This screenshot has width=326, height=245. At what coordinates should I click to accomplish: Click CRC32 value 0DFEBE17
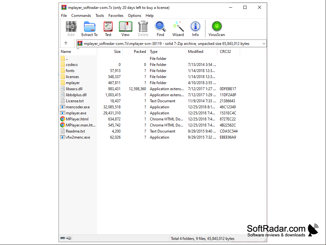click(228, 89)
